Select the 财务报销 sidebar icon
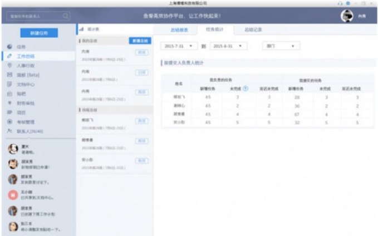 pos(10,103)
